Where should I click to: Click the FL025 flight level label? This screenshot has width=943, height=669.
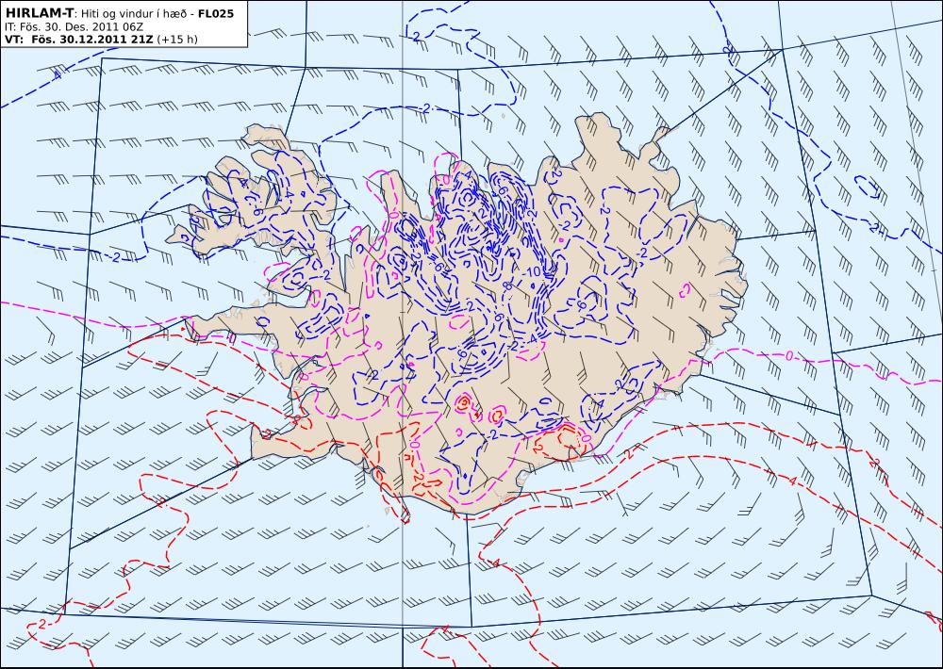(x=216, y=13)
